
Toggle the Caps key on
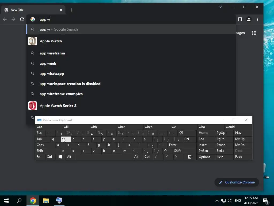click(x=45, y=145)
